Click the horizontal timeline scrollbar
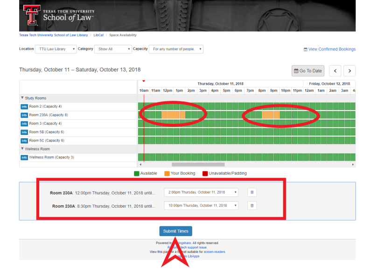This screenshot has width=392, height=277. (x=198, y=164)
